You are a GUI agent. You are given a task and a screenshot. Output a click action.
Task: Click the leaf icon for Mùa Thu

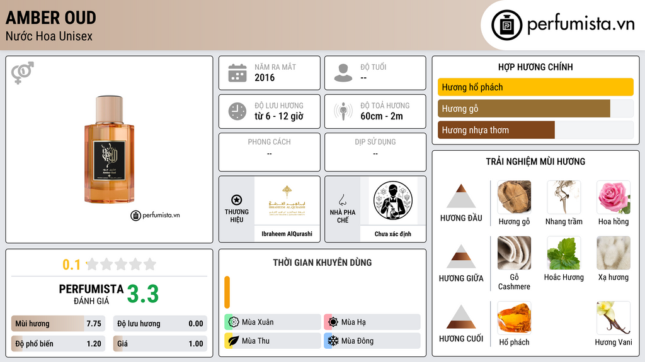(x=234, y=341)
